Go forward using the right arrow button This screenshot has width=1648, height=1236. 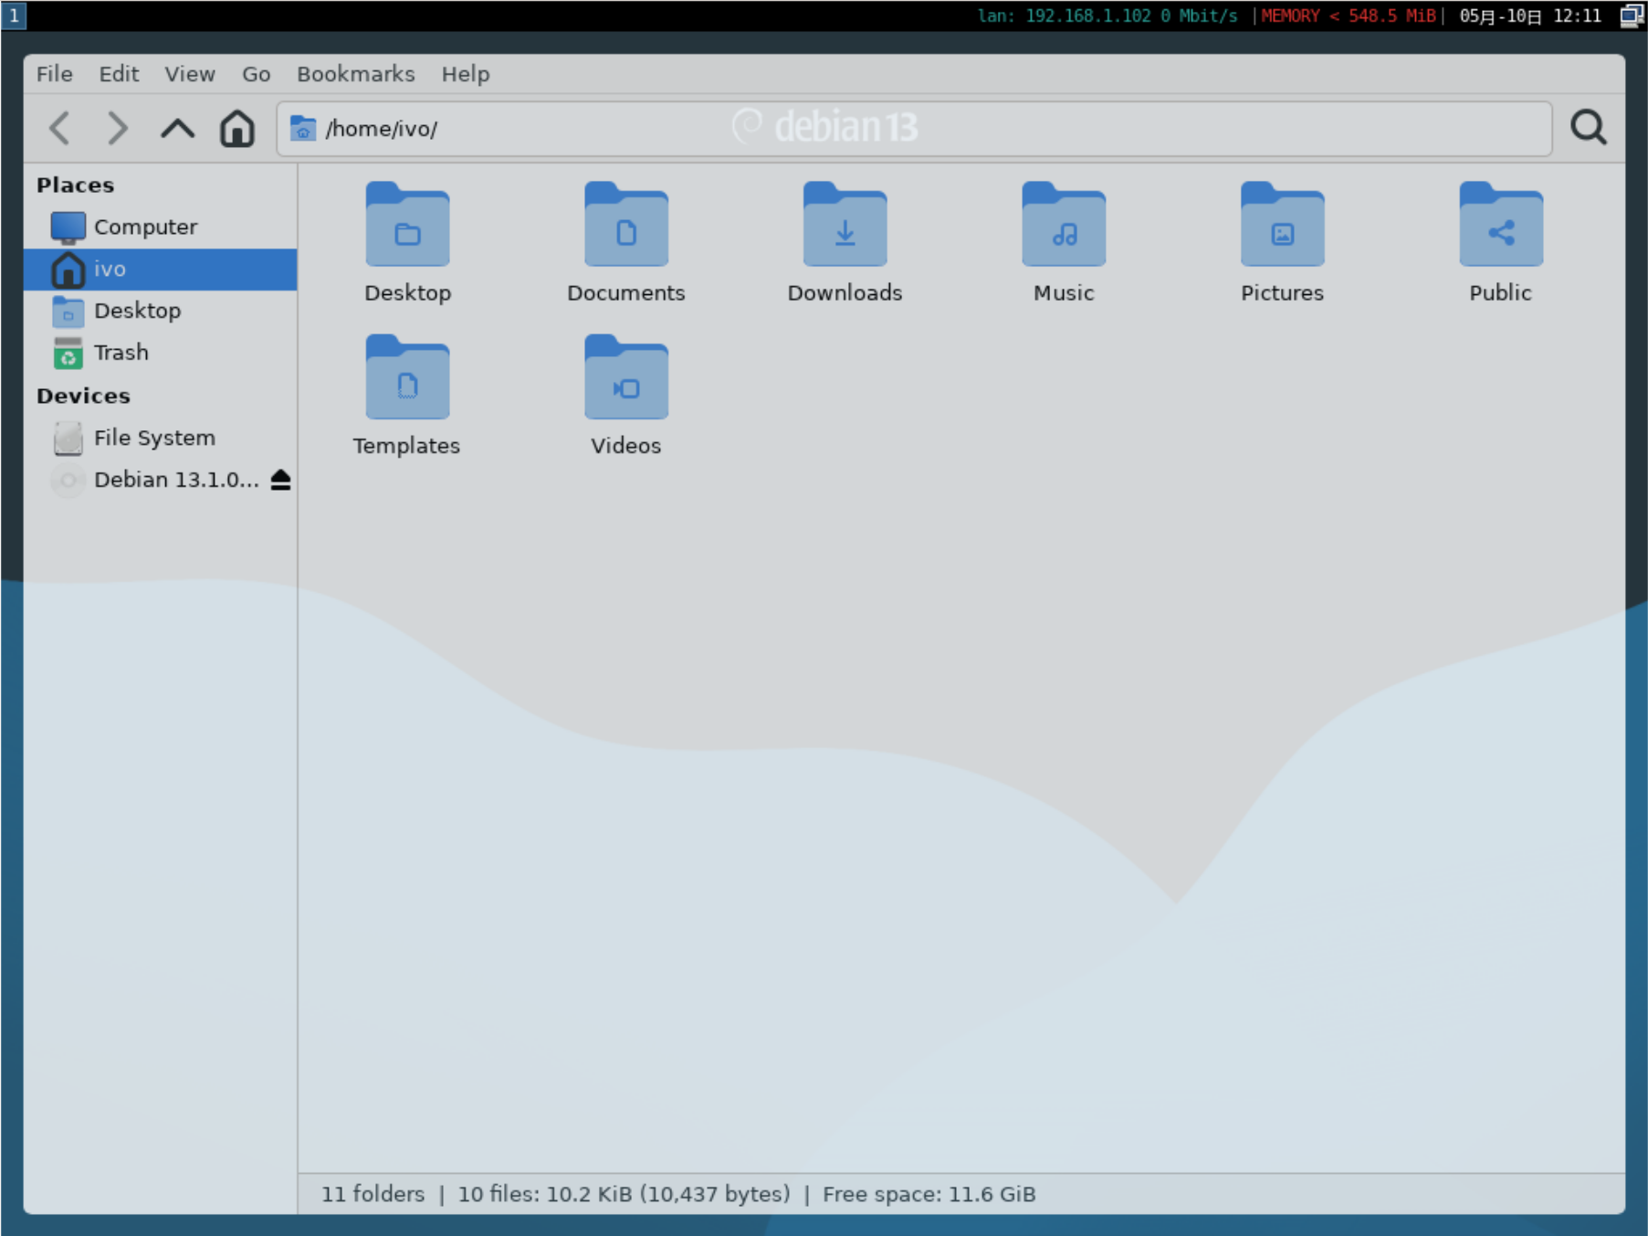pyautogui.click(x=118, y=128)
